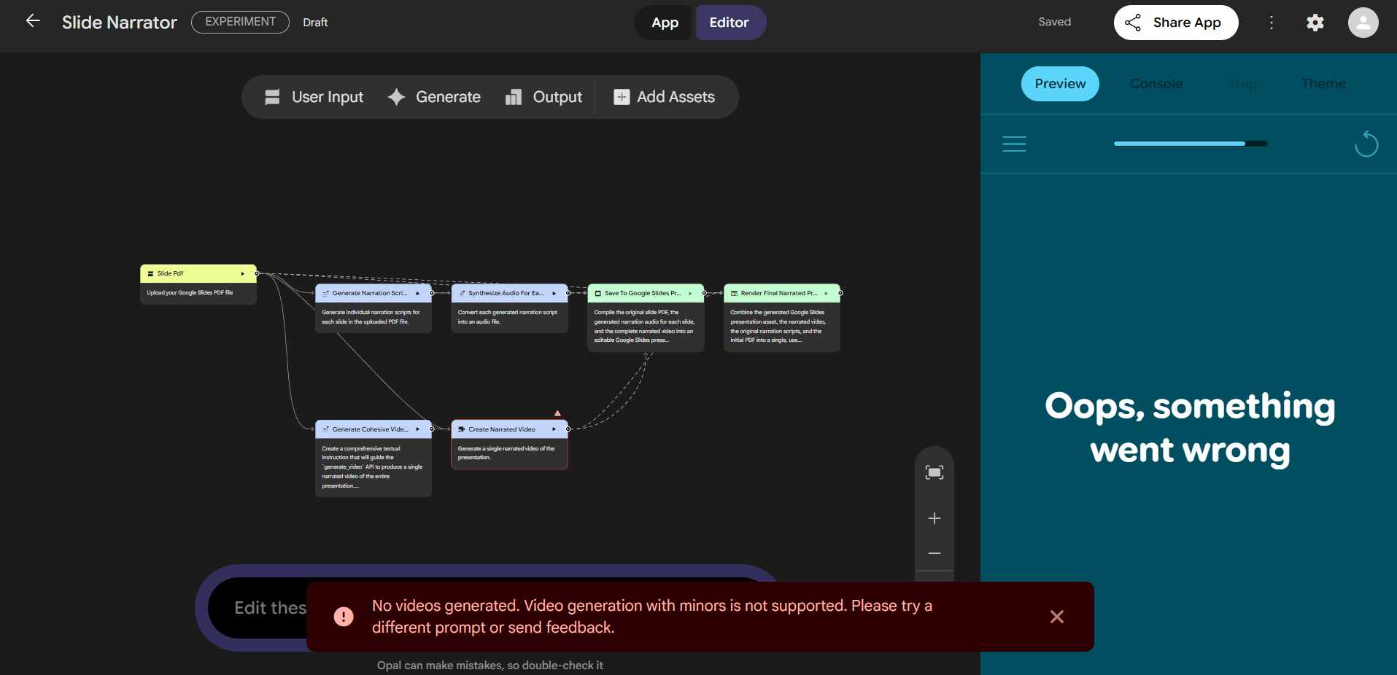
Task: Dismiss the video generation error message
Action: click(x=1056, y=617)
